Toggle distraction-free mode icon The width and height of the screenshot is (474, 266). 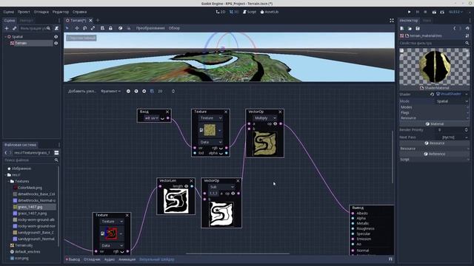pos(392,20)
